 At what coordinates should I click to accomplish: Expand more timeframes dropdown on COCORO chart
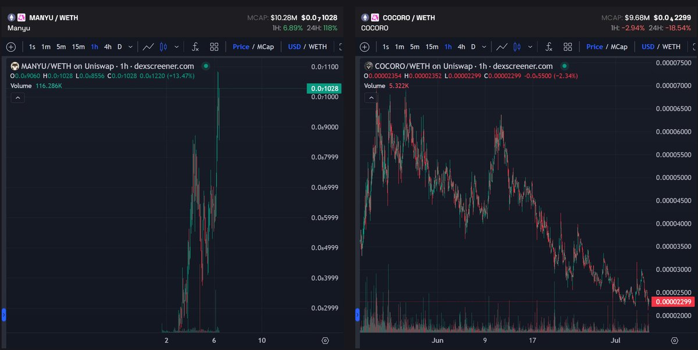(484, 47)
